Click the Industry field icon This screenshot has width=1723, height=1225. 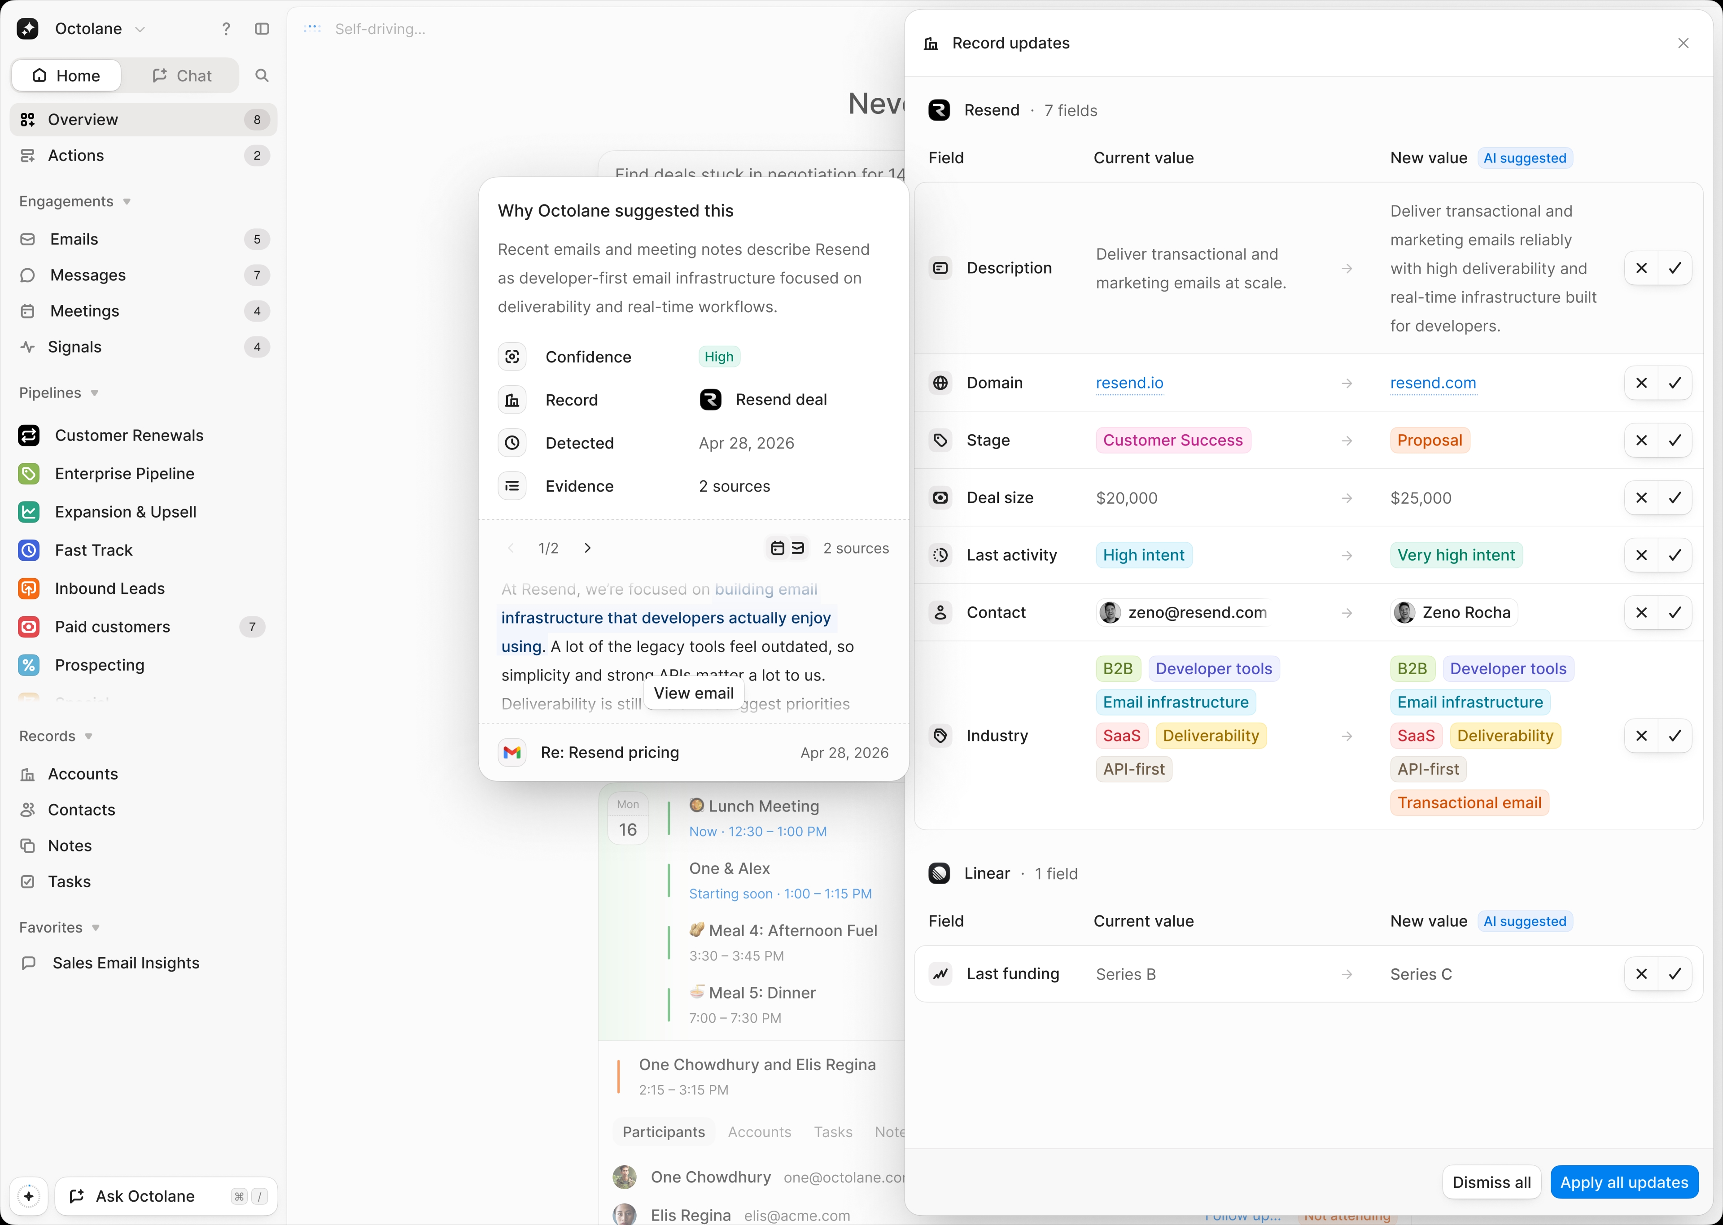point(941,736)
